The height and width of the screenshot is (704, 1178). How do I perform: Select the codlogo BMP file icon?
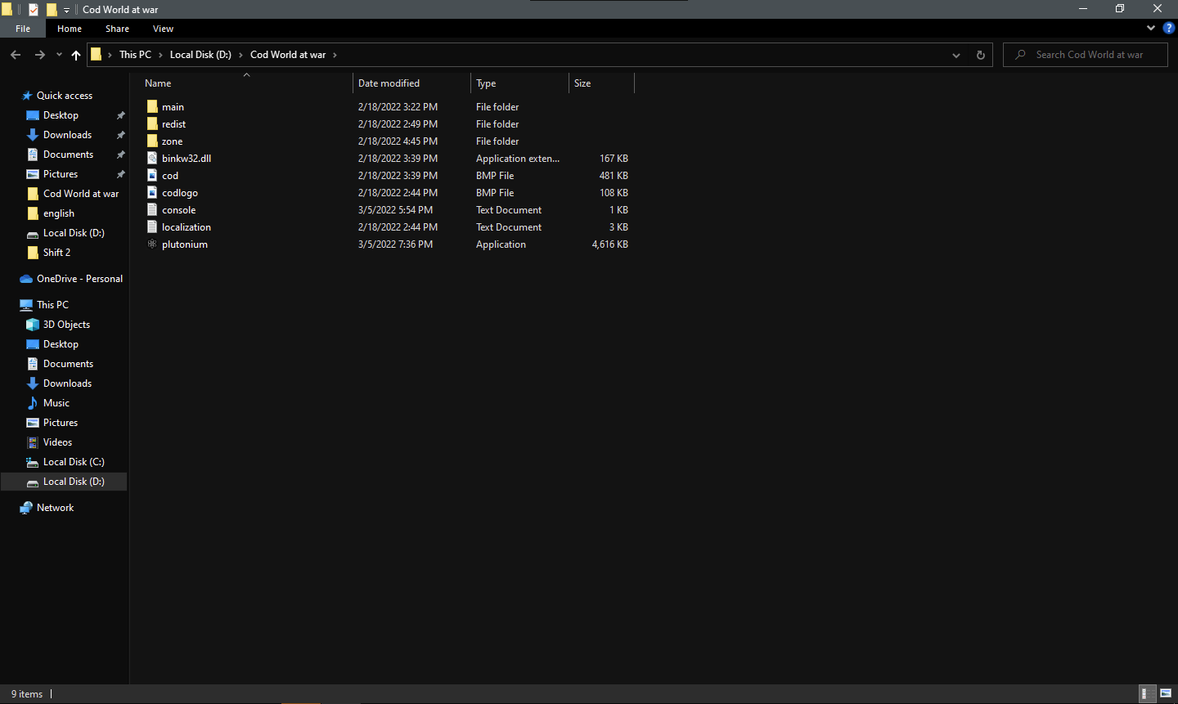click(x=152, y=193)
